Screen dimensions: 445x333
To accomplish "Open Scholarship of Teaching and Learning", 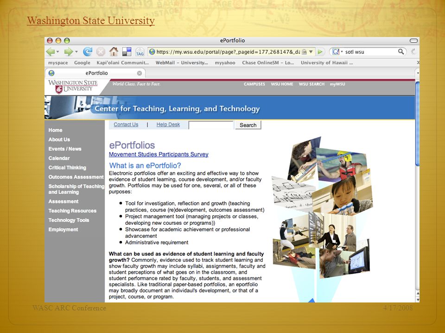I will tap(76, 189).
